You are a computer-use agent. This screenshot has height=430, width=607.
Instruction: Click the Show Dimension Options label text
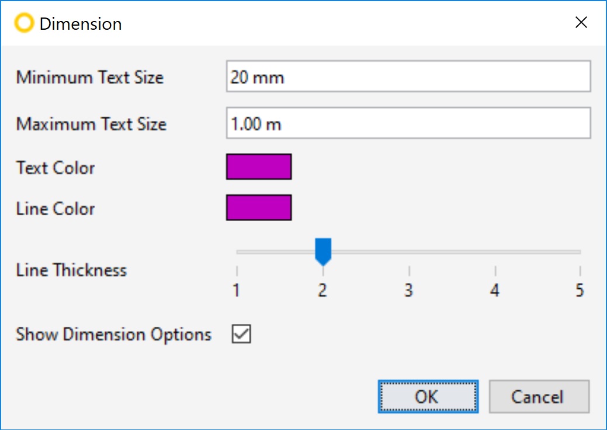click(x=113, y=334)
